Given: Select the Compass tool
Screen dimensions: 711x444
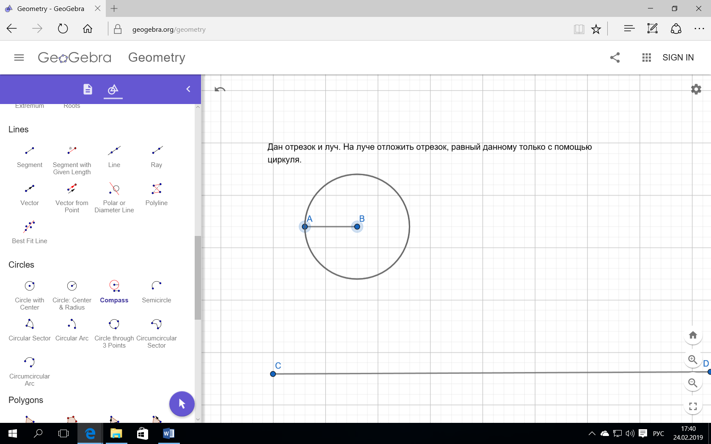Looking at the screenshot, I should tap(114, 292).
